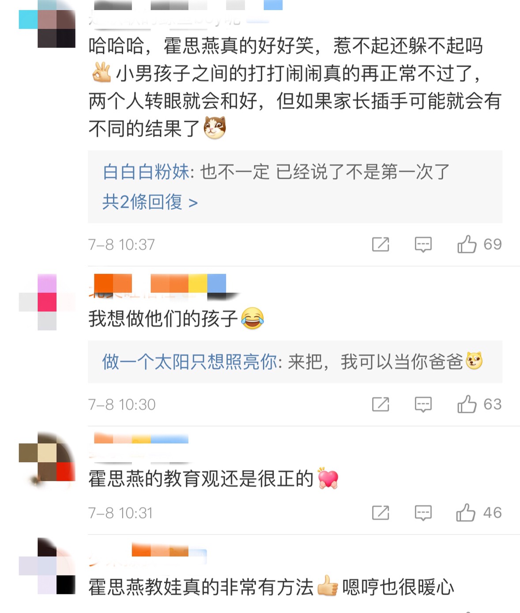Like the comment with 63 likes
Viewport: 520px width, 613px height.
click(x=467, y=404)
